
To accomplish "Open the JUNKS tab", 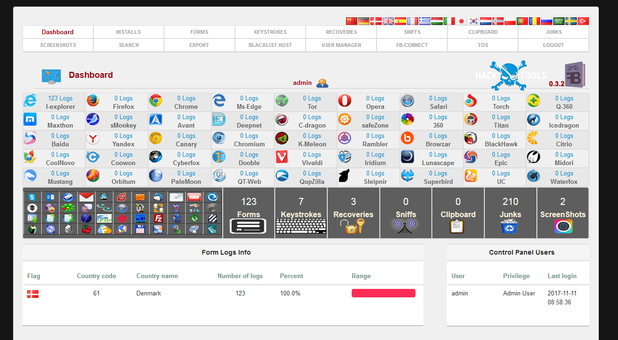I will coord(554,32).
